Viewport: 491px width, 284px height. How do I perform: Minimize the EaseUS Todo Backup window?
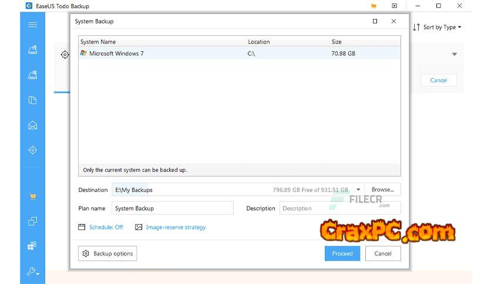418,6
